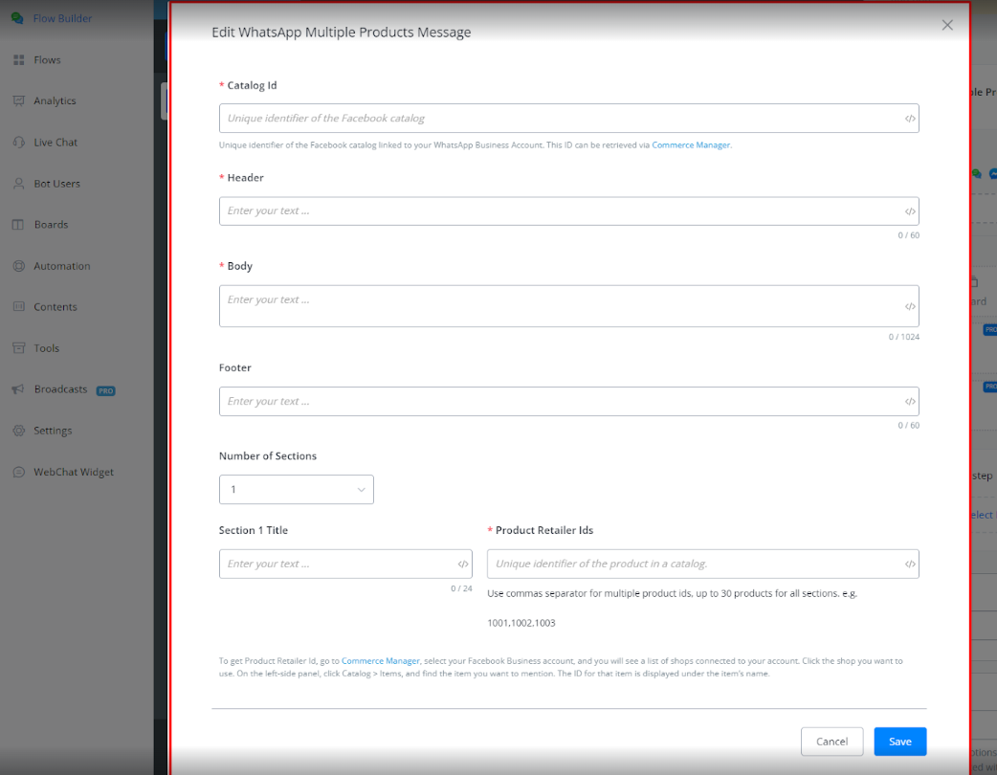This screenshot has height=775, width=997.
Task: Select Contents from the sidebar menu
Action: click(x=55, y=307)
